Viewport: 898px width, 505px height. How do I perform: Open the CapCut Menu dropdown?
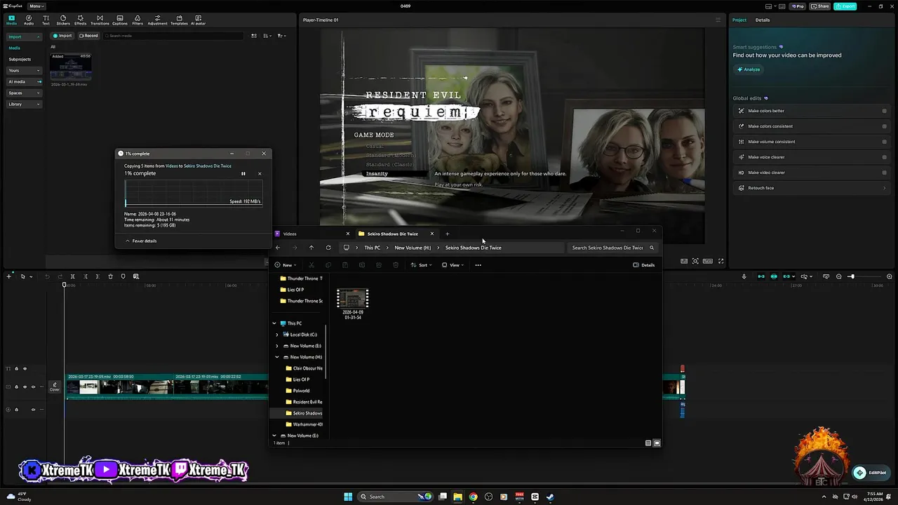click(36, 6)
